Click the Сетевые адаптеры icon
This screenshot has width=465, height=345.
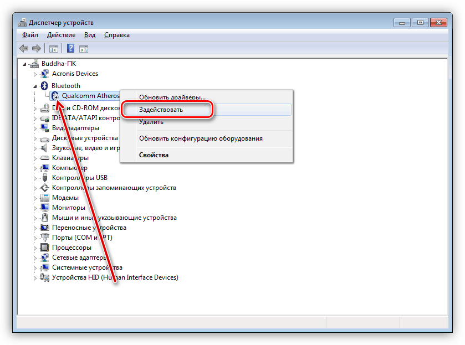45,258
